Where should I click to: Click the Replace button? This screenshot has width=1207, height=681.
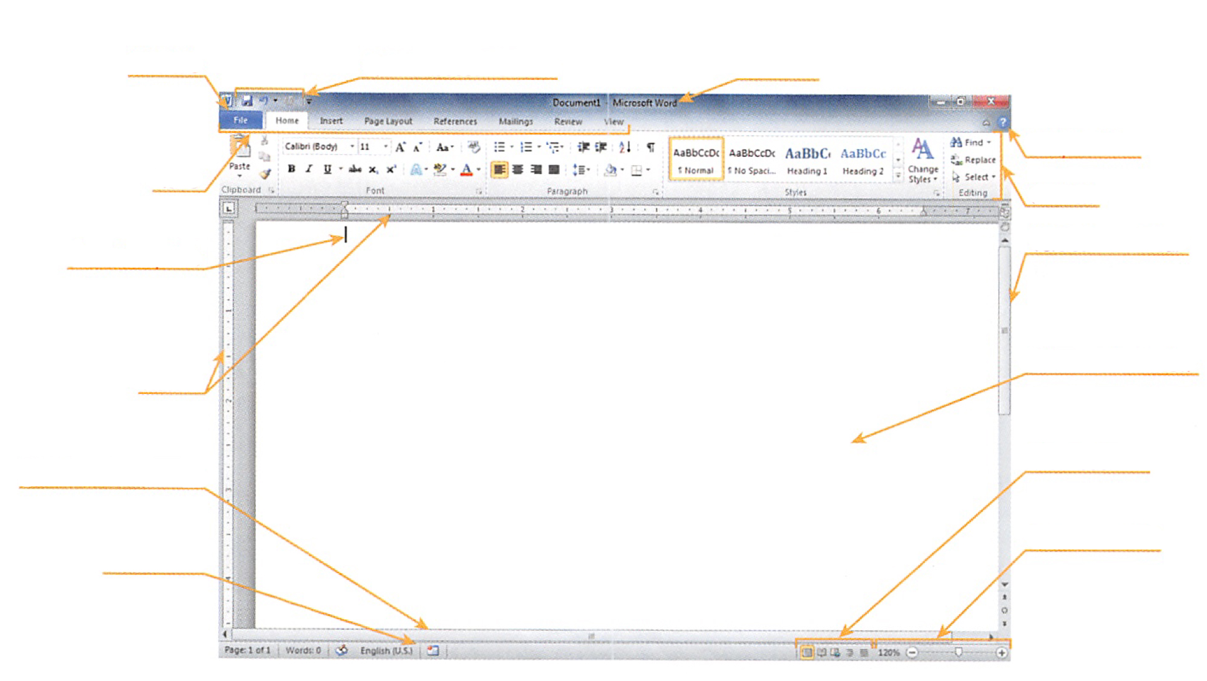click(x=973, y=160)
